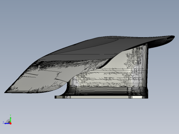Select the flat base plate of the model
The image size is (179, 134).
(x=101, y=97)
